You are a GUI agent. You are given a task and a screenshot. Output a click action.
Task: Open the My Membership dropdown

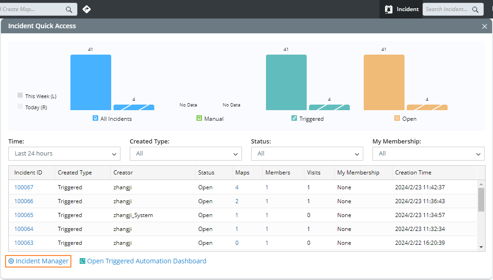coord(428,154)
